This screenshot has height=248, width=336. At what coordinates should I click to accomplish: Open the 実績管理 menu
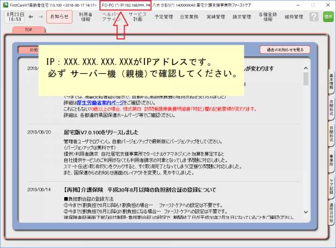(x=215, y=17)
